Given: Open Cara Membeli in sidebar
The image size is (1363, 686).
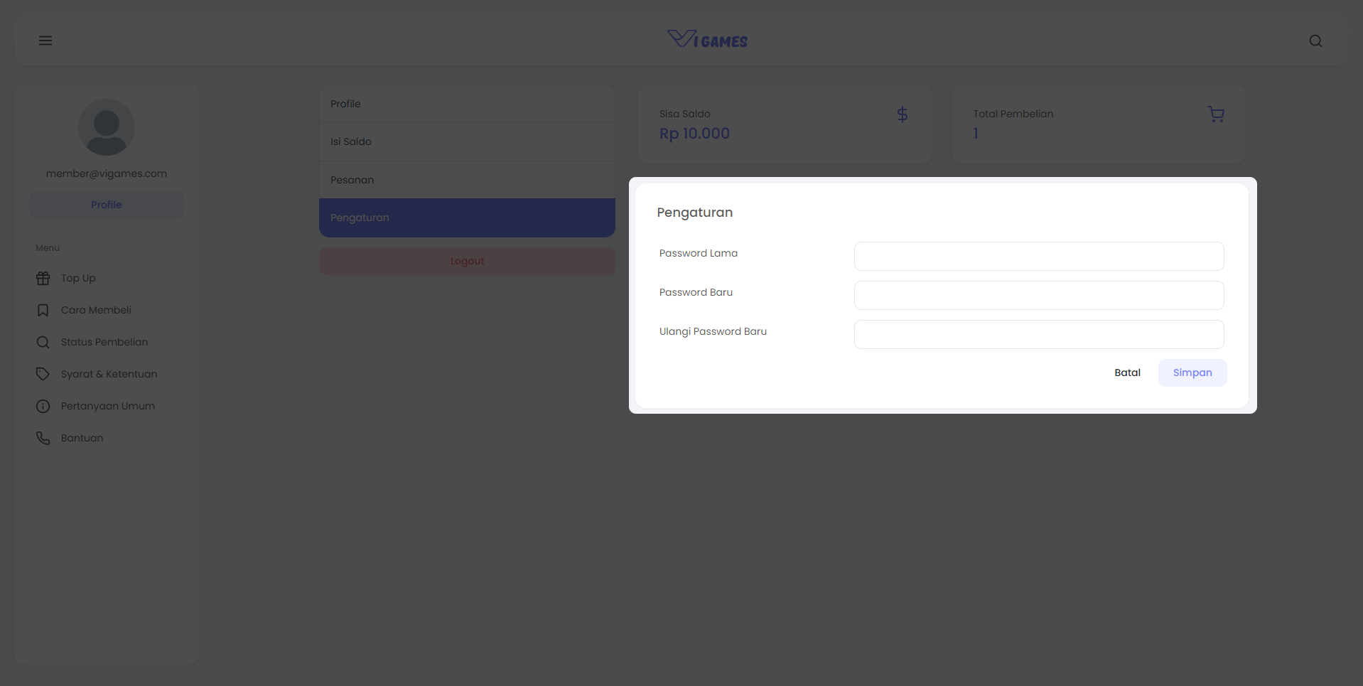Looking at the screenshot, I should point(96,310).
